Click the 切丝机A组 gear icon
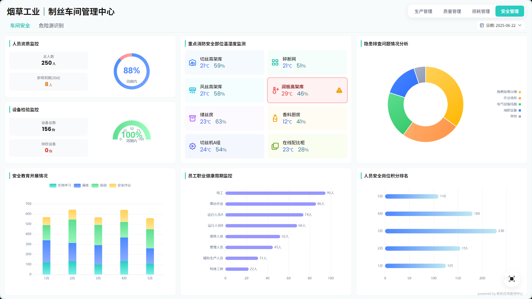The height and width of the screenshot is (299, 532). click(192, 146)
